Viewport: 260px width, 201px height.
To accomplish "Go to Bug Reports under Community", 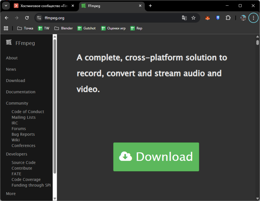I will point(23,134).
